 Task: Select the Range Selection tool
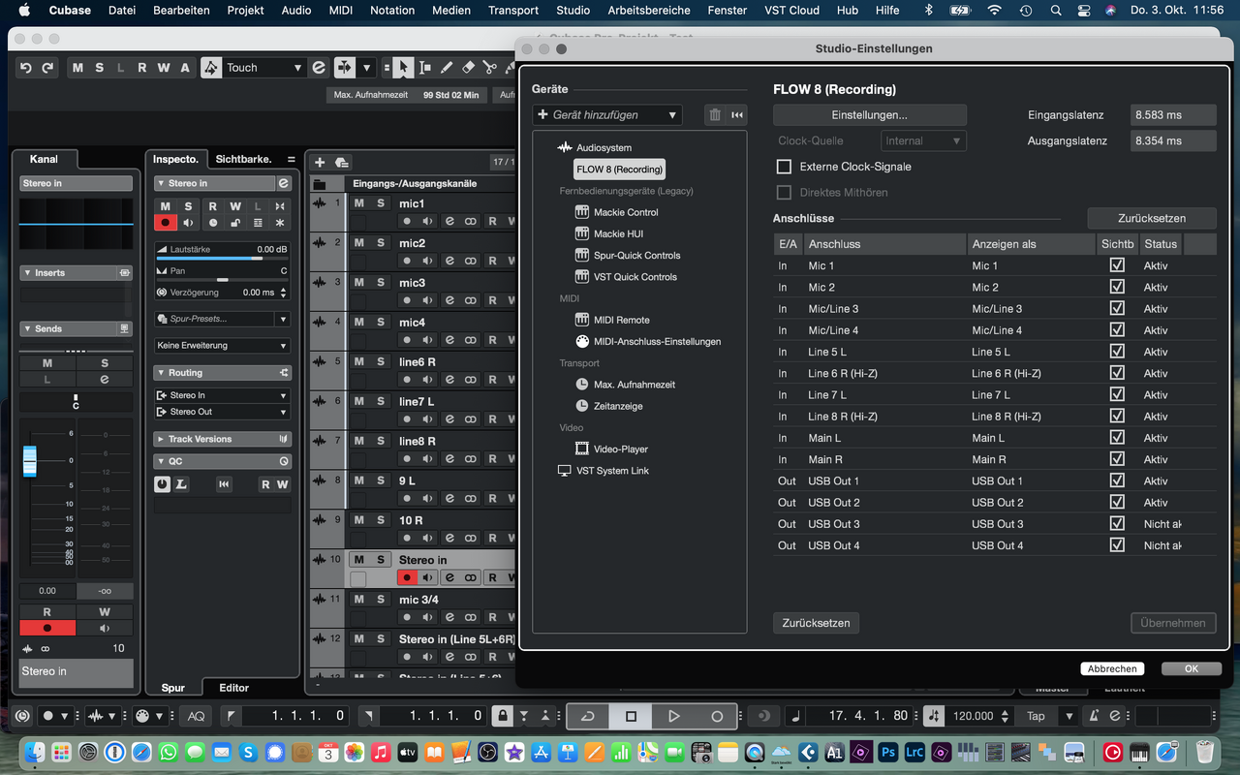tap(424, 68)
